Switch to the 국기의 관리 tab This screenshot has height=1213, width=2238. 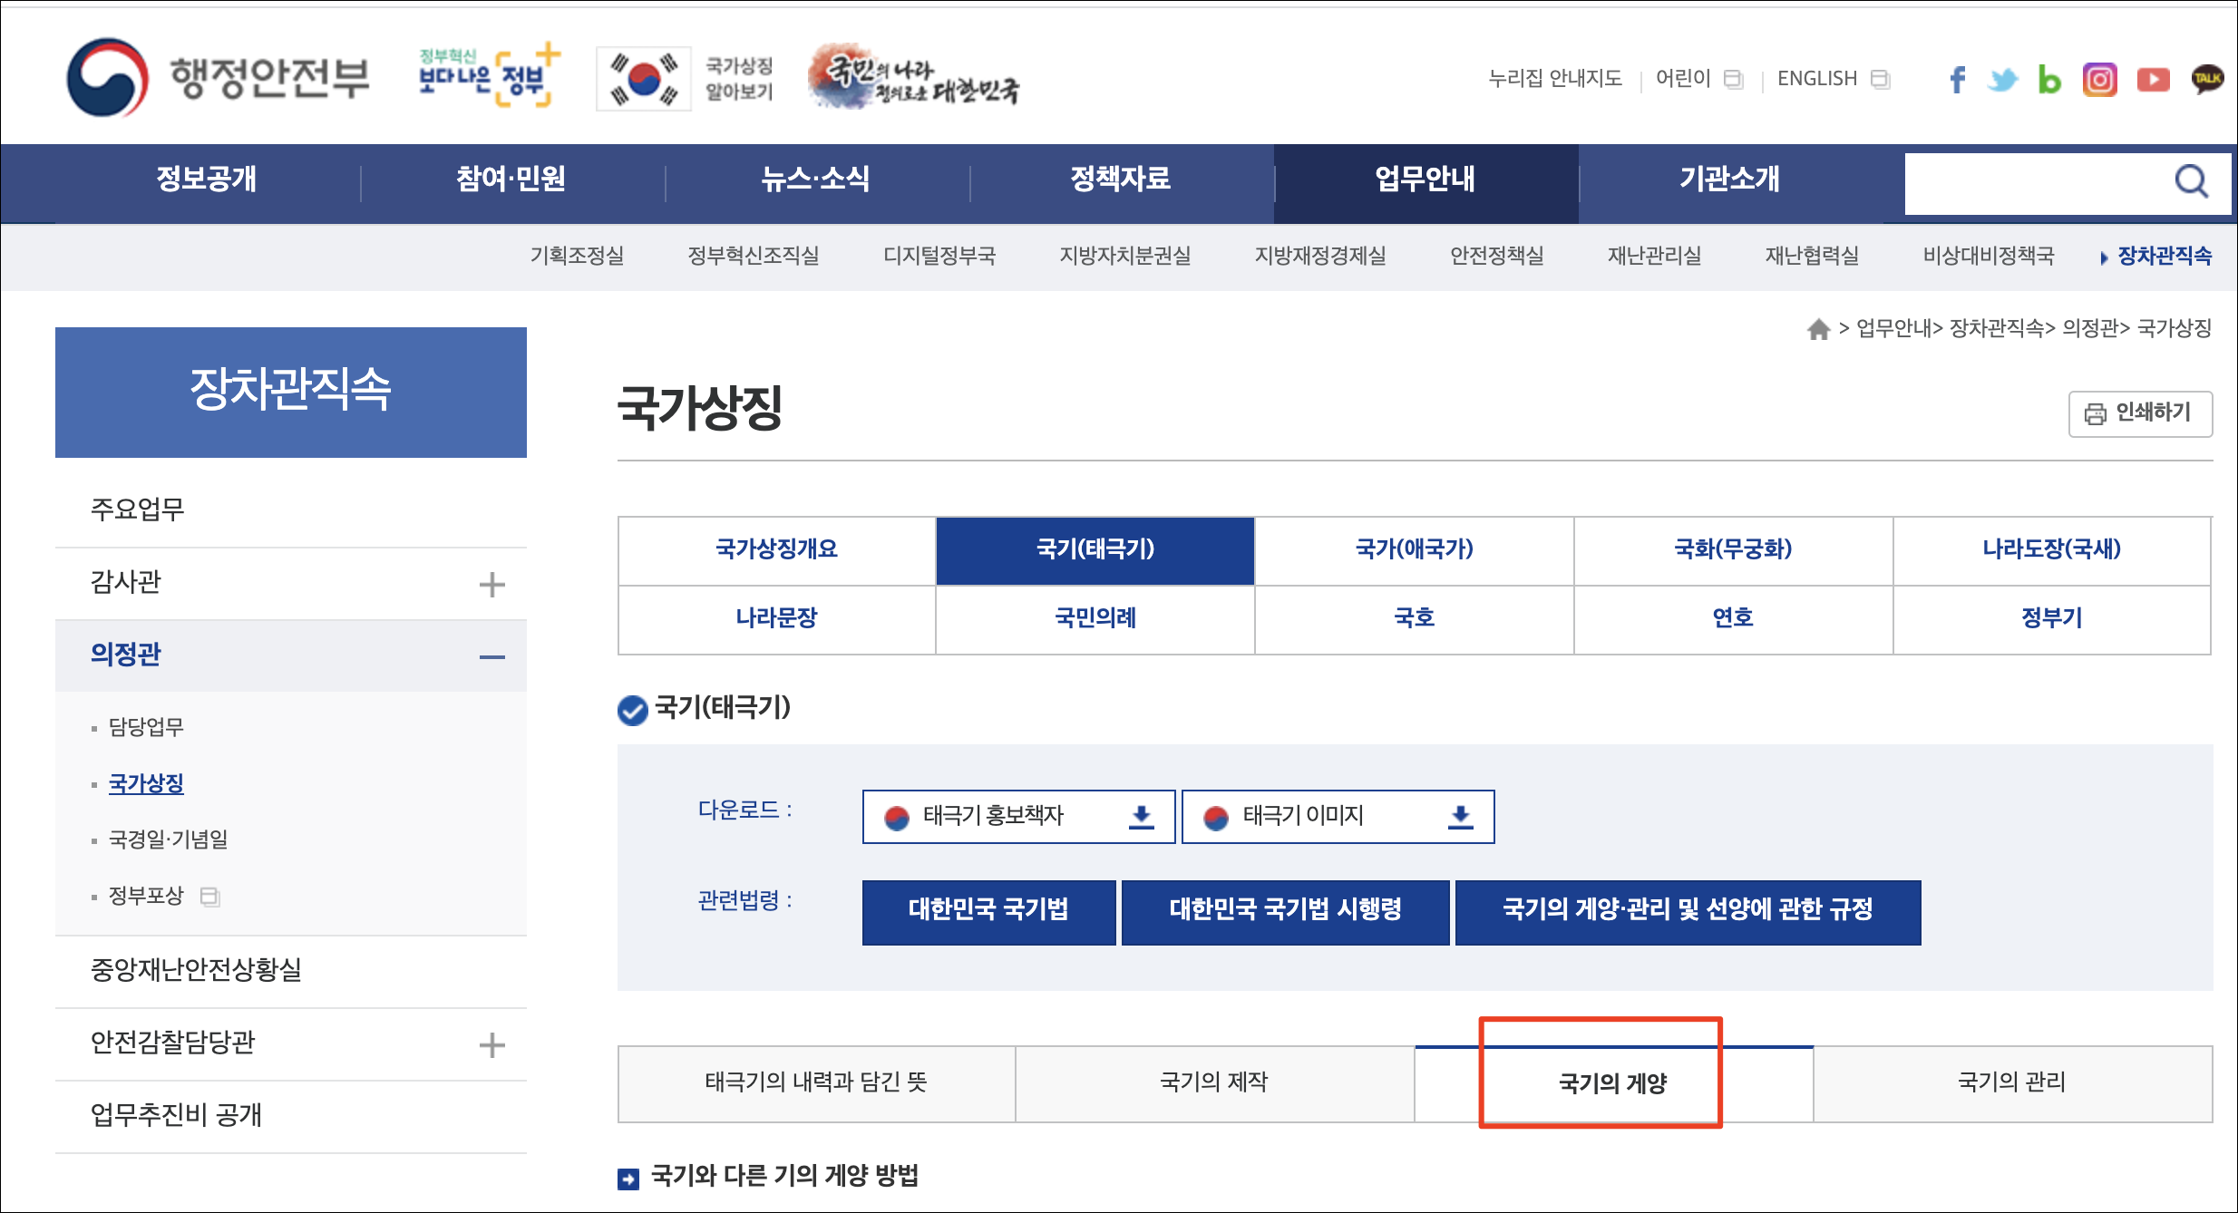[2011, 1082]
